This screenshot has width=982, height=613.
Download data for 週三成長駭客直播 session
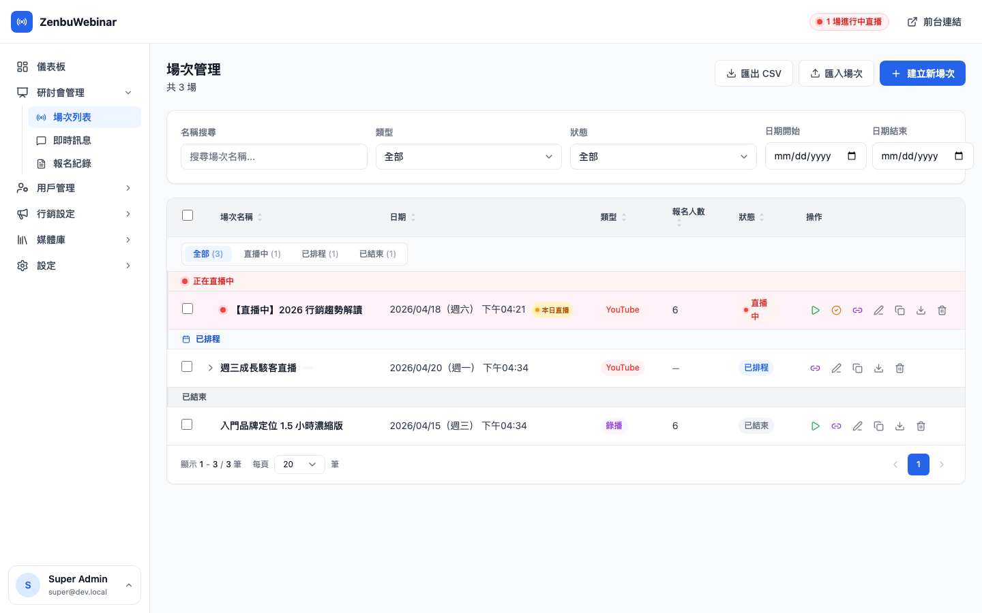coord(878,368)
